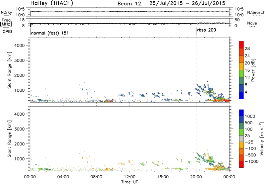Click the "1000" range tick of the velocity panel
This screenshot has width=265, height=184.
[x=20, y=159]
